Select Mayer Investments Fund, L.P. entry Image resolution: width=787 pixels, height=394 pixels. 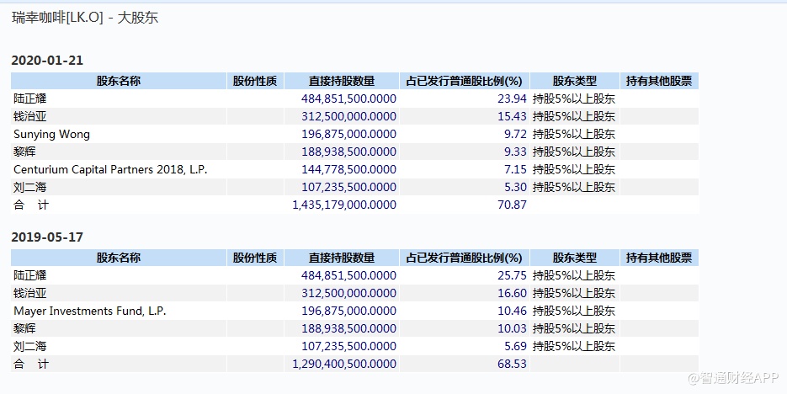pos(89,311)
